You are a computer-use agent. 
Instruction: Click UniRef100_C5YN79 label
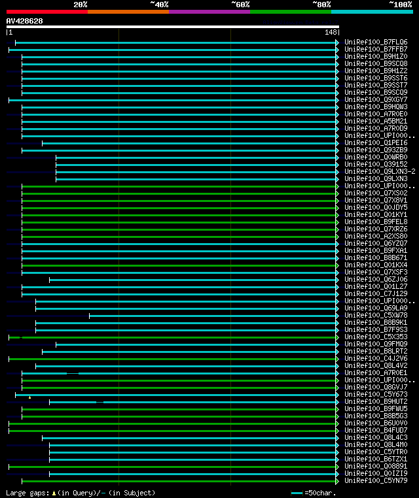click(x=376, y=481)
